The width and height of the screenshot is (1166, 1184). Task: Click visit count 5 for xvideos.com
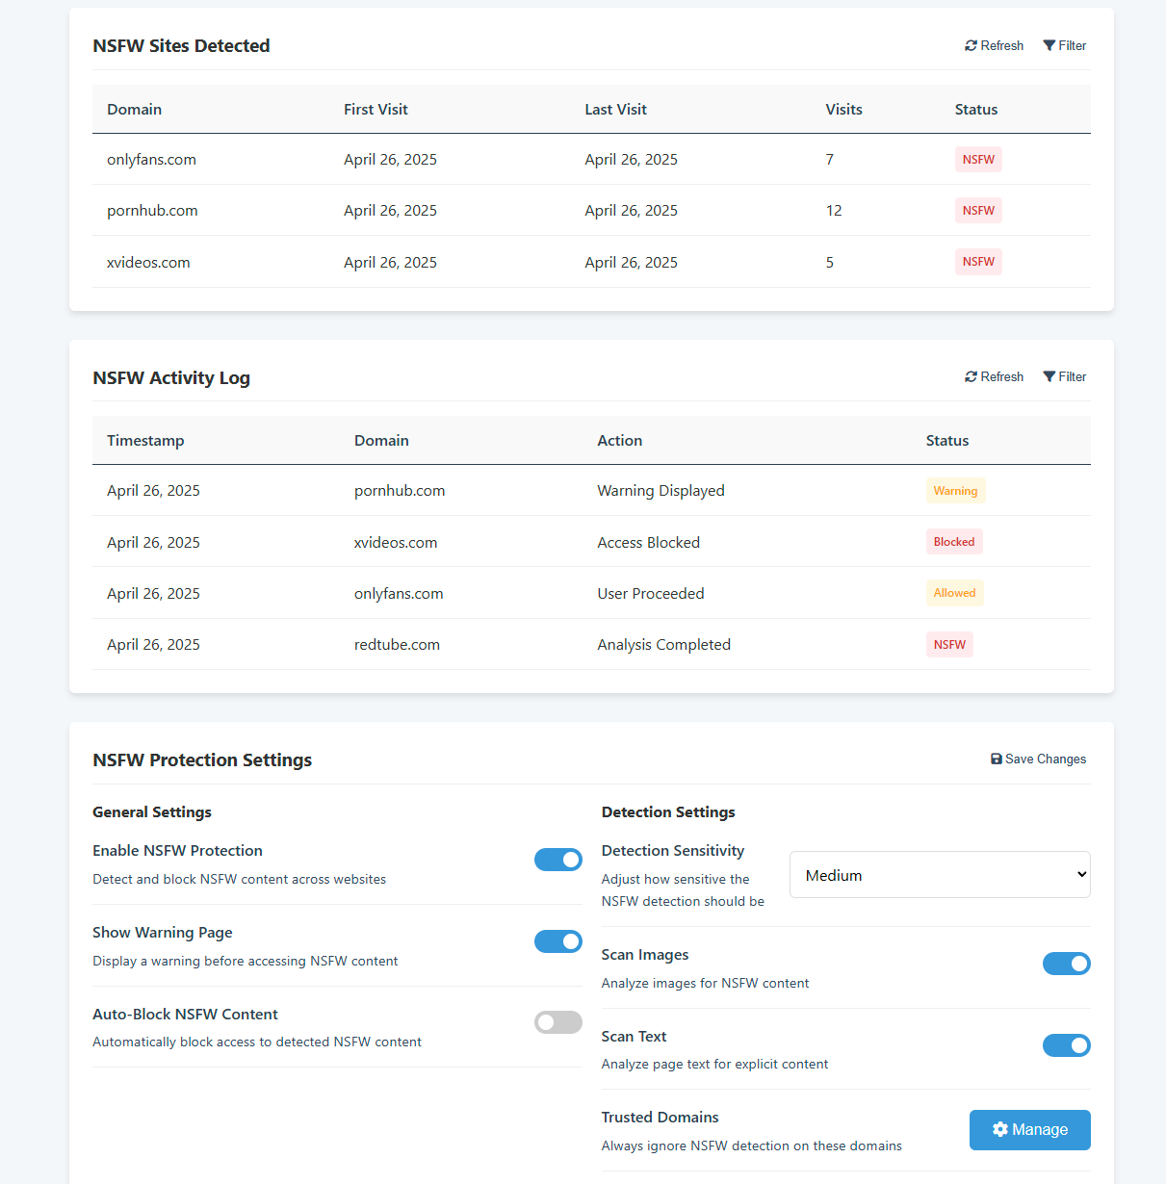(x=829, y=263)
